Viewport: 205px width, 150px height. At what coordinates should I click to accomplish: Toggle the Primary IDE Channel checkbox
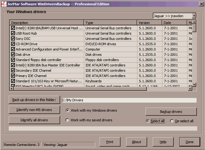[13, 76]
